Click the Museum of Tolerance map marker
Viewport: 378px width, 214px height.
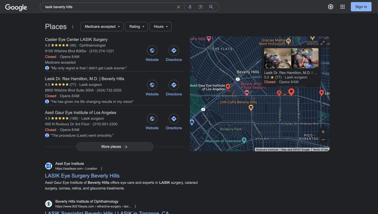tap(244, 140)
